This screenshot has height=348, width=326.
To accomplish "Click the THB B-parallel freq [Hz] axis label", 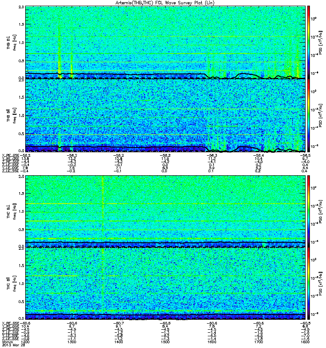I will (x=15, y=115).
